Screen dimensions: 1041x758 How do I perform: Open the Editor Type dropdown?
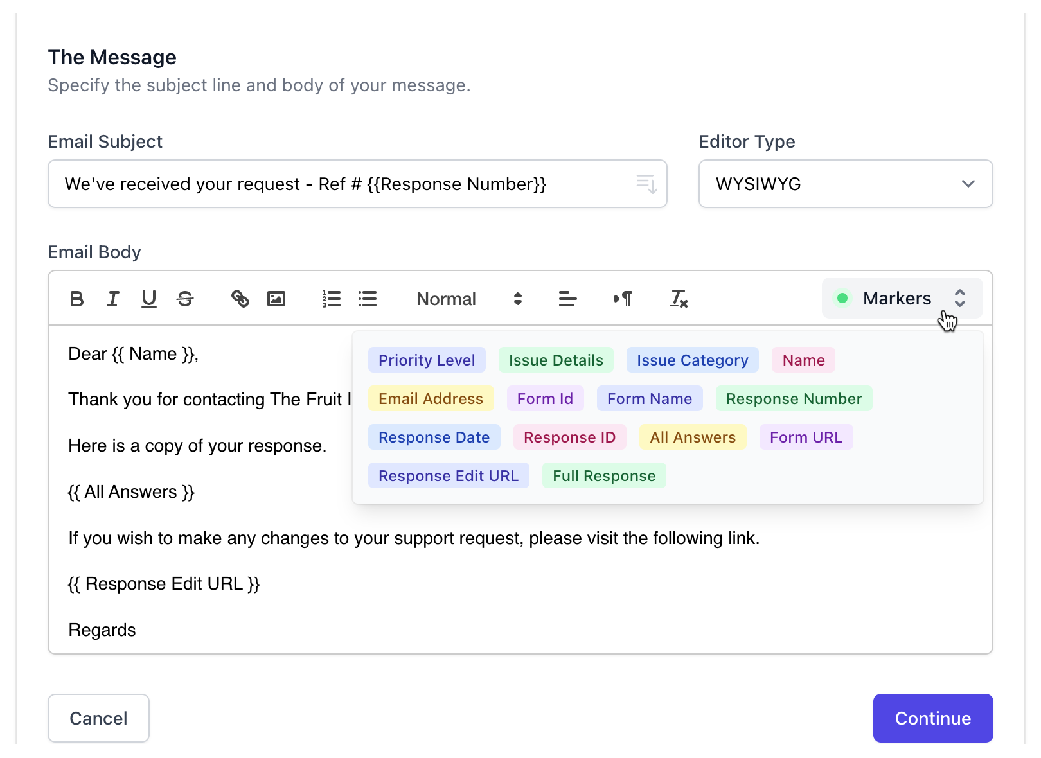pyautogui.click(x=845, y=184)
